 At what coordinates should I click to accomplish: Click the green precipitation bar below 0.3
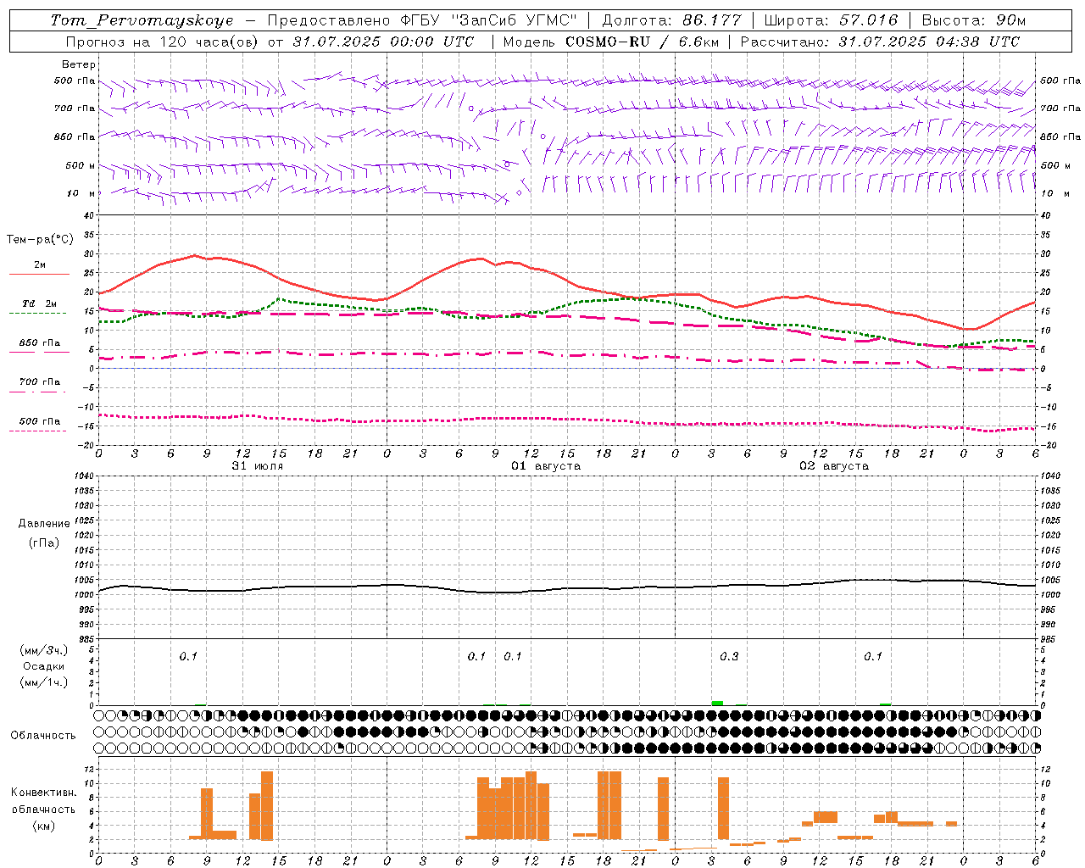tap(717, 704)
